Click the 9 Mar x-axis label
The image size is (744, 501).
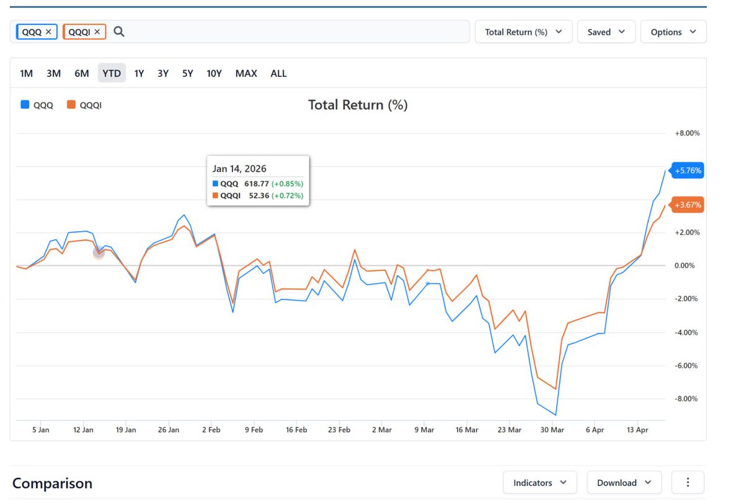424,429
